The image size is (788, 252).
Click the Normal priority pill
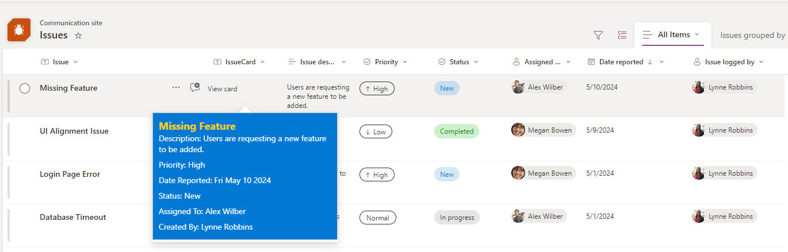point(378,218)
